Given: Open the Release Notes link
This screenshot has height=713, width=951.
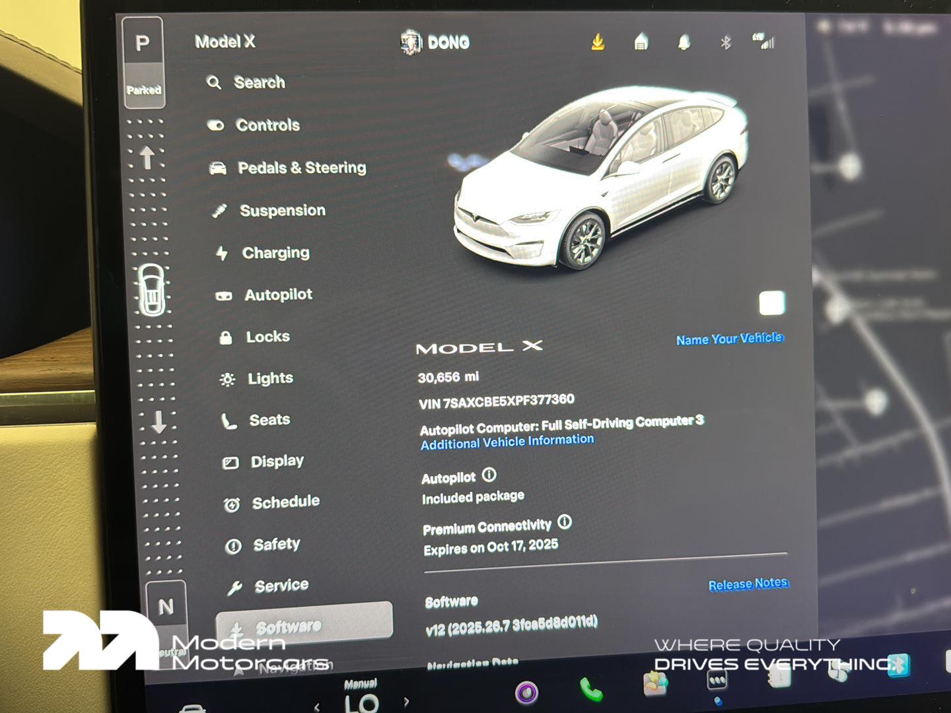Looking at the screenshot, I should 748,584.
